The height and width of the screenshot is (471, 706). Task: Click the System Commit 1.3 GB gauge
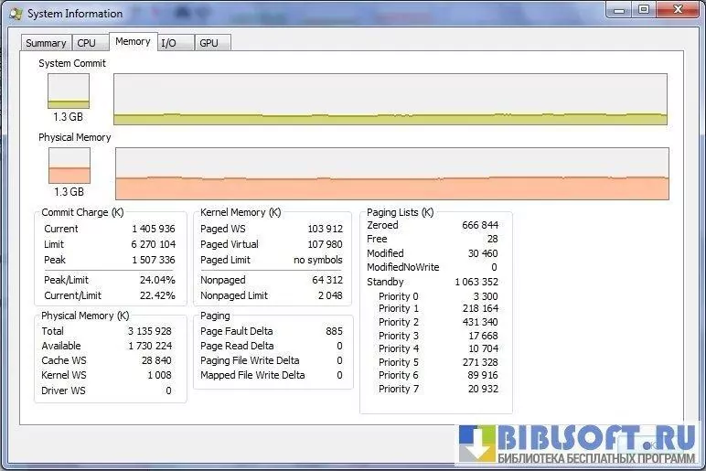click(69, 91)
